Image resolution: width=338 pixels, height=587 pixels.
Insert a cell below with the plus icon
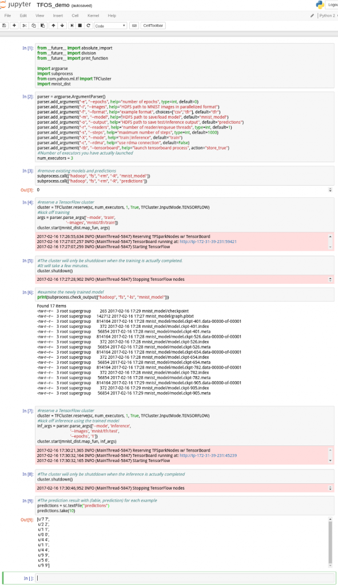point(14,25)
